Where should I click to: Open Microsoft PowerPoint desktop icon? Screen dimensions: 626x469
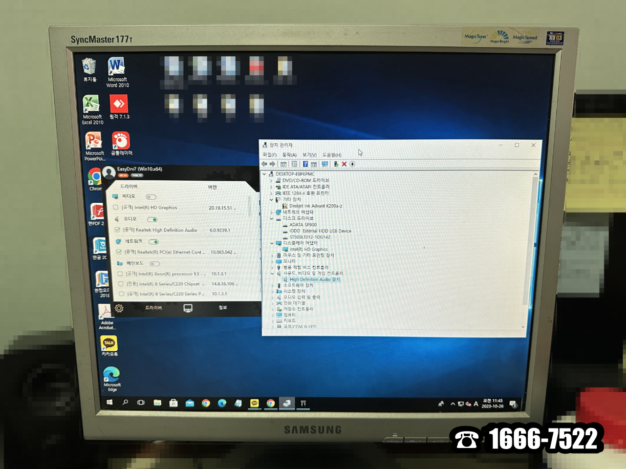point(94,146)
